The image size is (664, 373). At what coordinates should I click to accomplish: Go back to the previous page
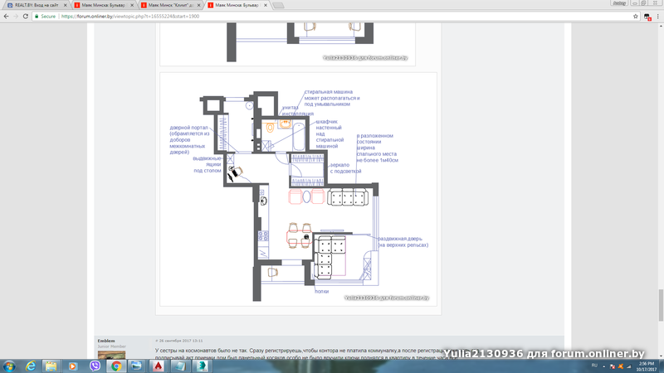click(x=6, y=17)
